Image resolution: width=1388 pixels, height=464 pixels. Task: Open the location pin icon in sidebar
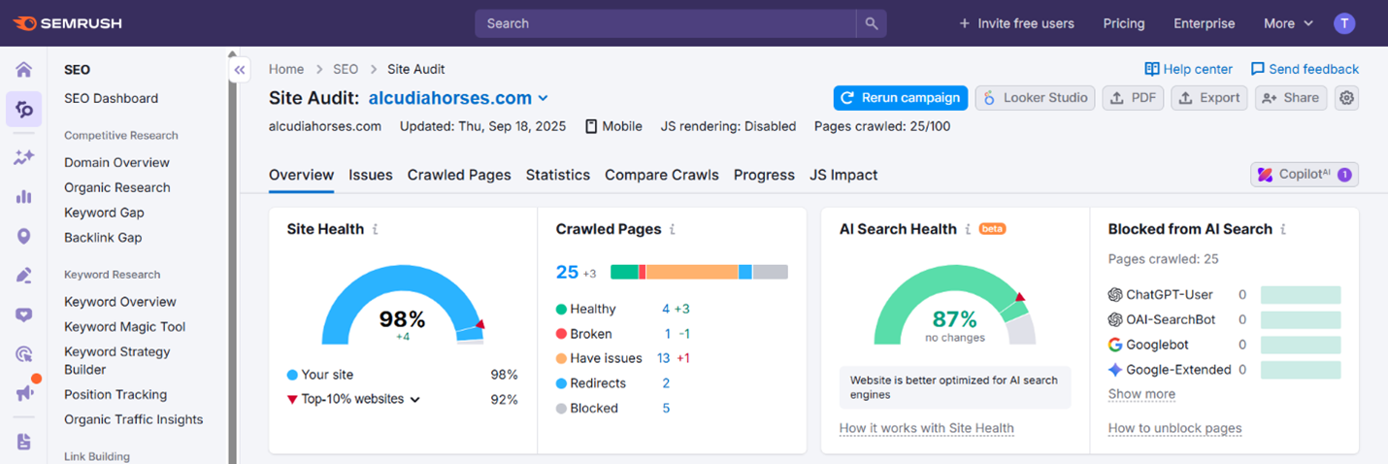(23, 237)
